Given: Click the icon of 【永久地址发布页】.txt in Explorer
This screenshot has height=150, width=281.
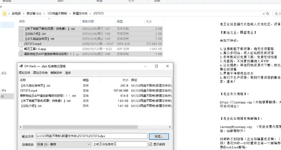Looking at the screenshot, I should pos(21,39).
